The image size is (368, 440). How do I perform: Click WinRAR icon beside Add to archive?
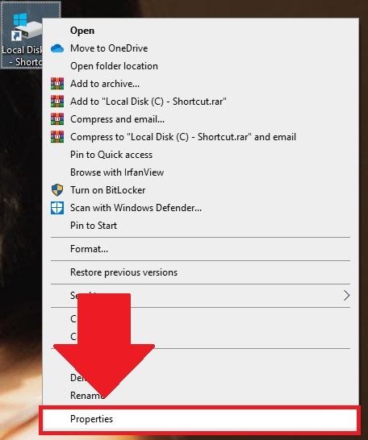(x=57, y=84)
